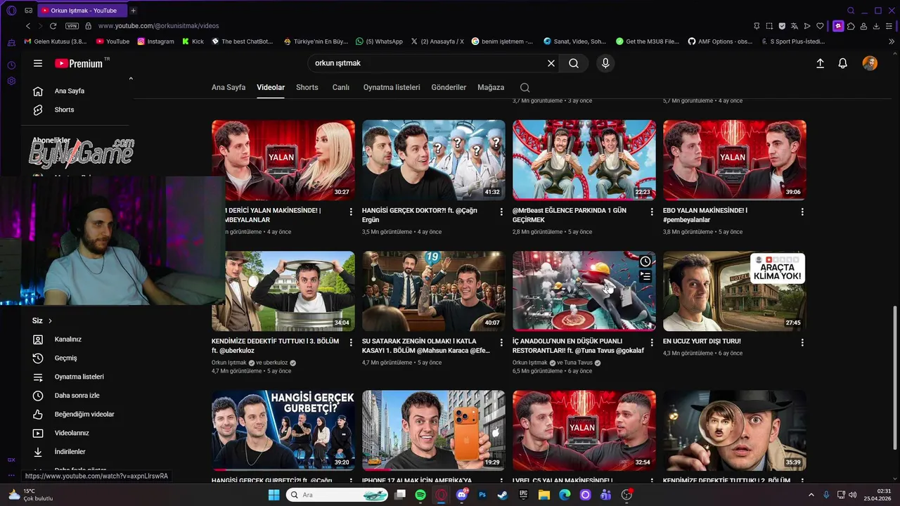900x506 pixels.
Task: Open Discord from the taskbar
Action: point(461,495)
